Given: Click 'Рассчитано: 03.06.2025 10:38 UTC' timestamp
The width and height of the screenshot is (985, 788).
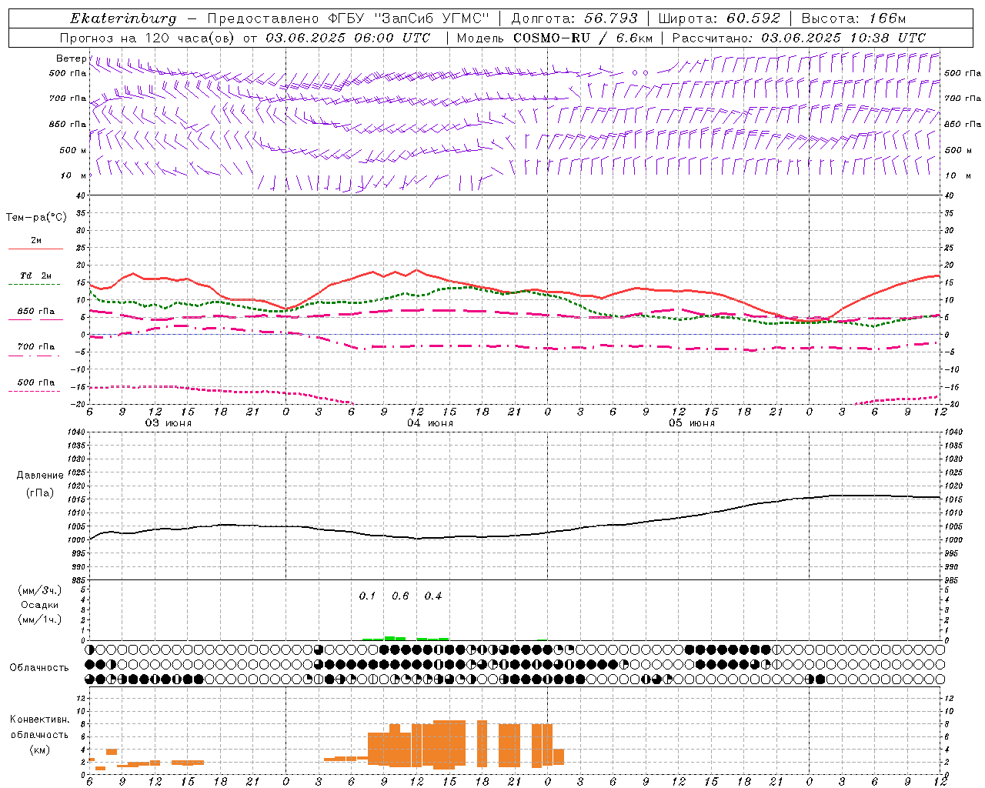Looking at the screenshot, I should 799,38.
